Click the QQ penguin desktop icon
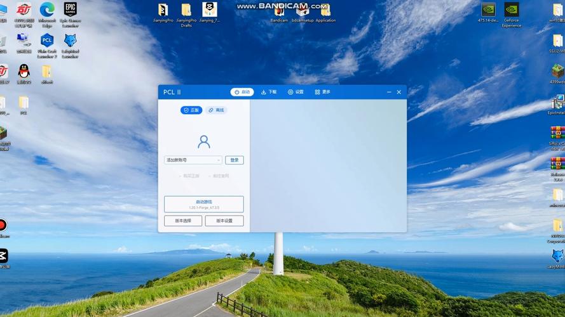 [x=24, y=70]
